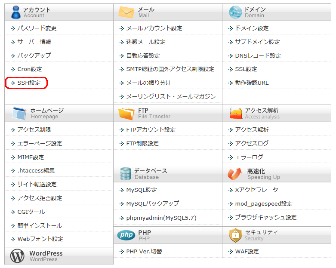This screenshot has height=268, width=336.
Task: Open MIME設定 link
Action: [31, 157]
